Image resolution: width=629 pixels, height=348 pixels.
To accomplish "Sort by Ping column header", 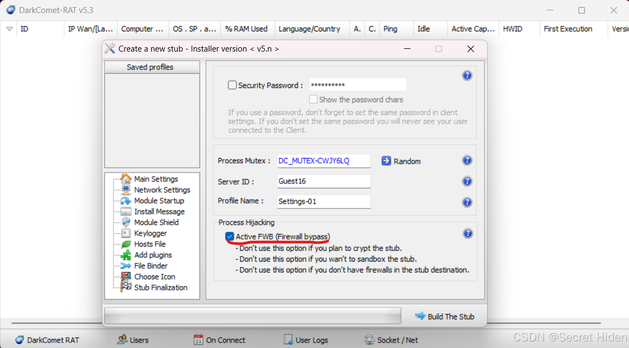I will tap(396, 29).
